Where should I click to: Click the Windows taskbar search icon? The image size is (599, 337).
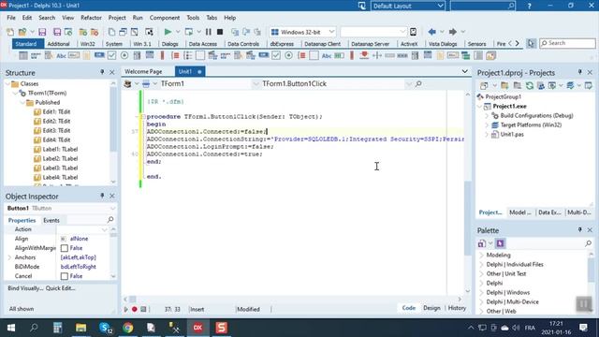(x=34, y=328)
